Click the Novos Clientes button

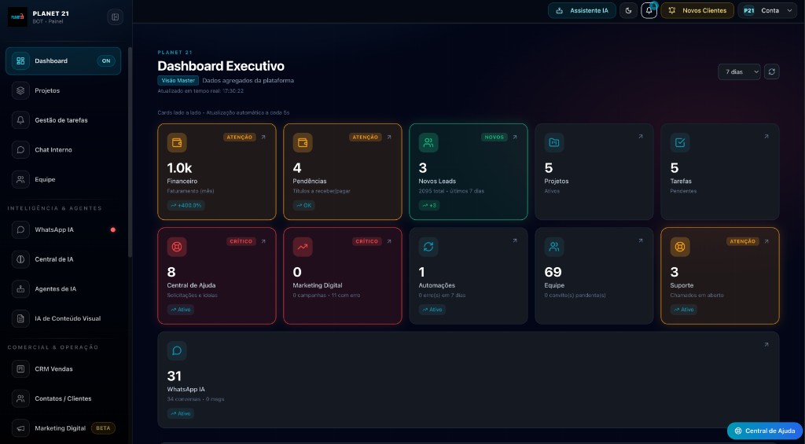[697, 10]
